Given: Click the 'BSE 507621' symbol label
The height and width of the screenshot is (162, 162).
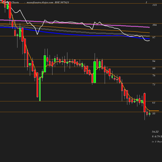Looking at the screenshot, I should pyautogui.click(x=62, y=2).
